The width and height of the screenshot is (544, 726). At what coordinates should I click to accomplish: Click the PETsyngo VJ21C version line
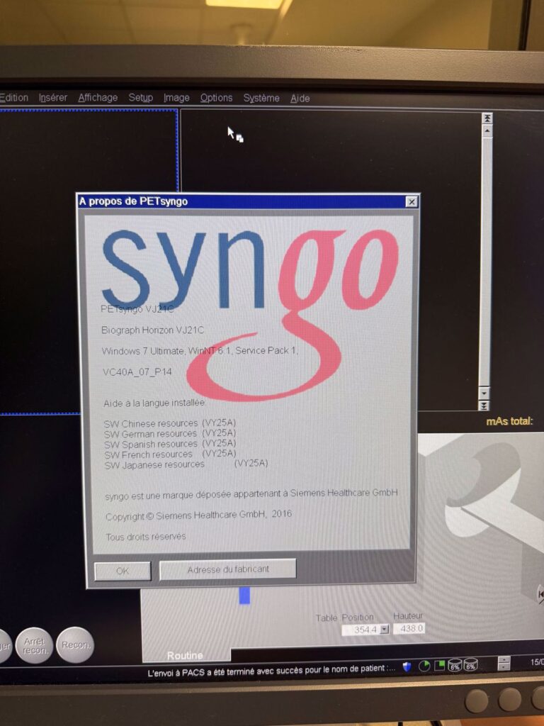137,309
